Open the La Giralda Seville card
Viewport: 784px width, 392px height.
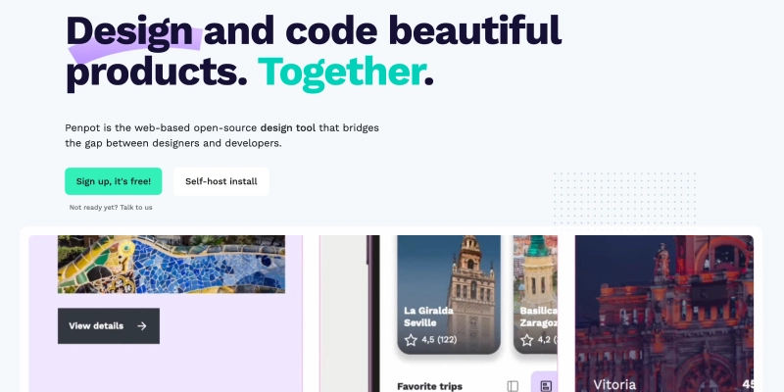point(449,295)
